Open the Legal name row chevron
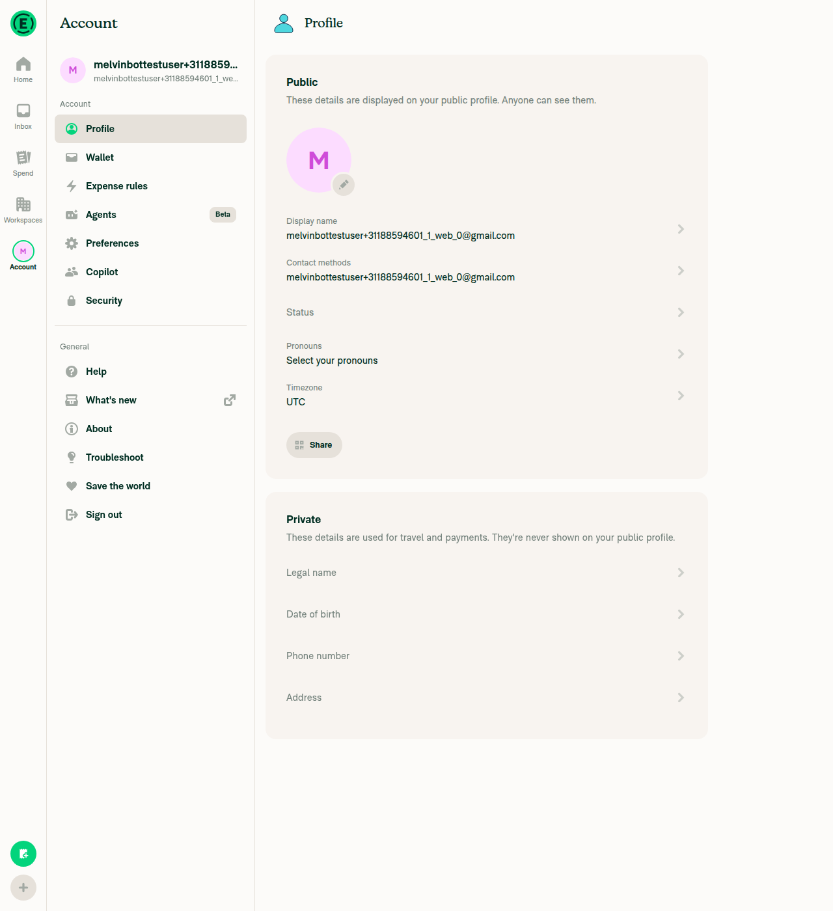This screenshot has height=911, width=833. pyautogui.click(x=681, y=573)
